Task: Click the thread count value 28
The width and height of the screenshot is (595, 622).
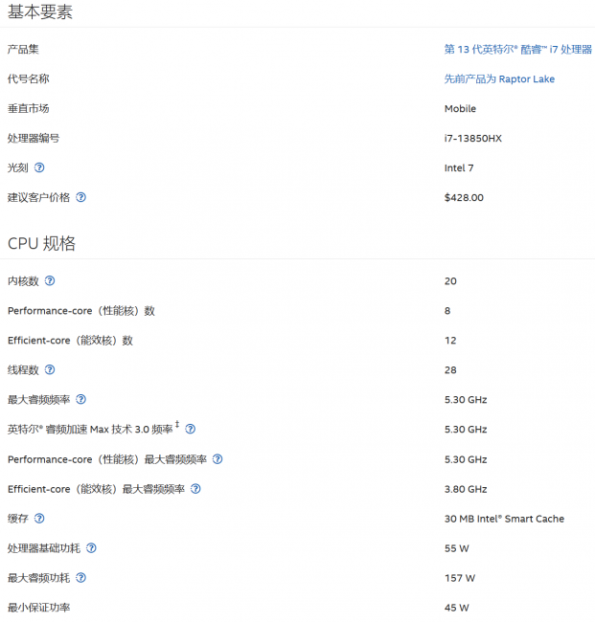Action: click(x=450, y=370)
